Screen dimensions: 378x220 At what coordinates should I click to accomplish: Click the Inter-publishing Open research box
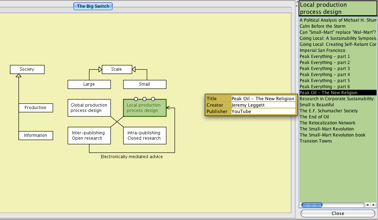[89, 135]
